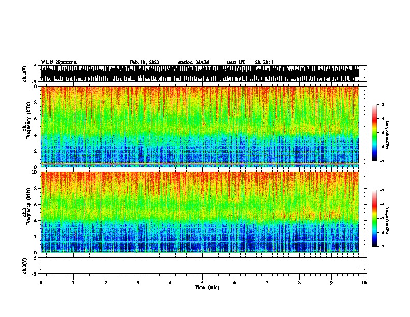410x317 pixels.
Task: Click inside the ch.1 spectrogram panel
Action: pos(200,126)
